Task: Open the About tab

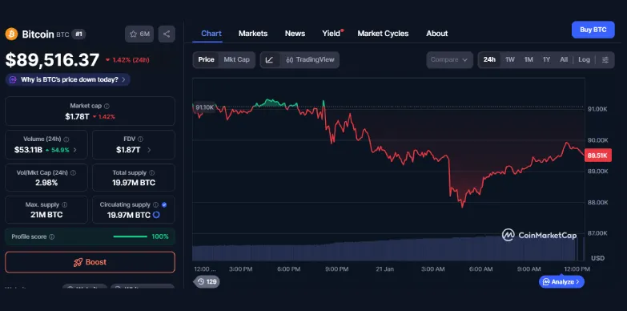Action: [x=437, y=34]
